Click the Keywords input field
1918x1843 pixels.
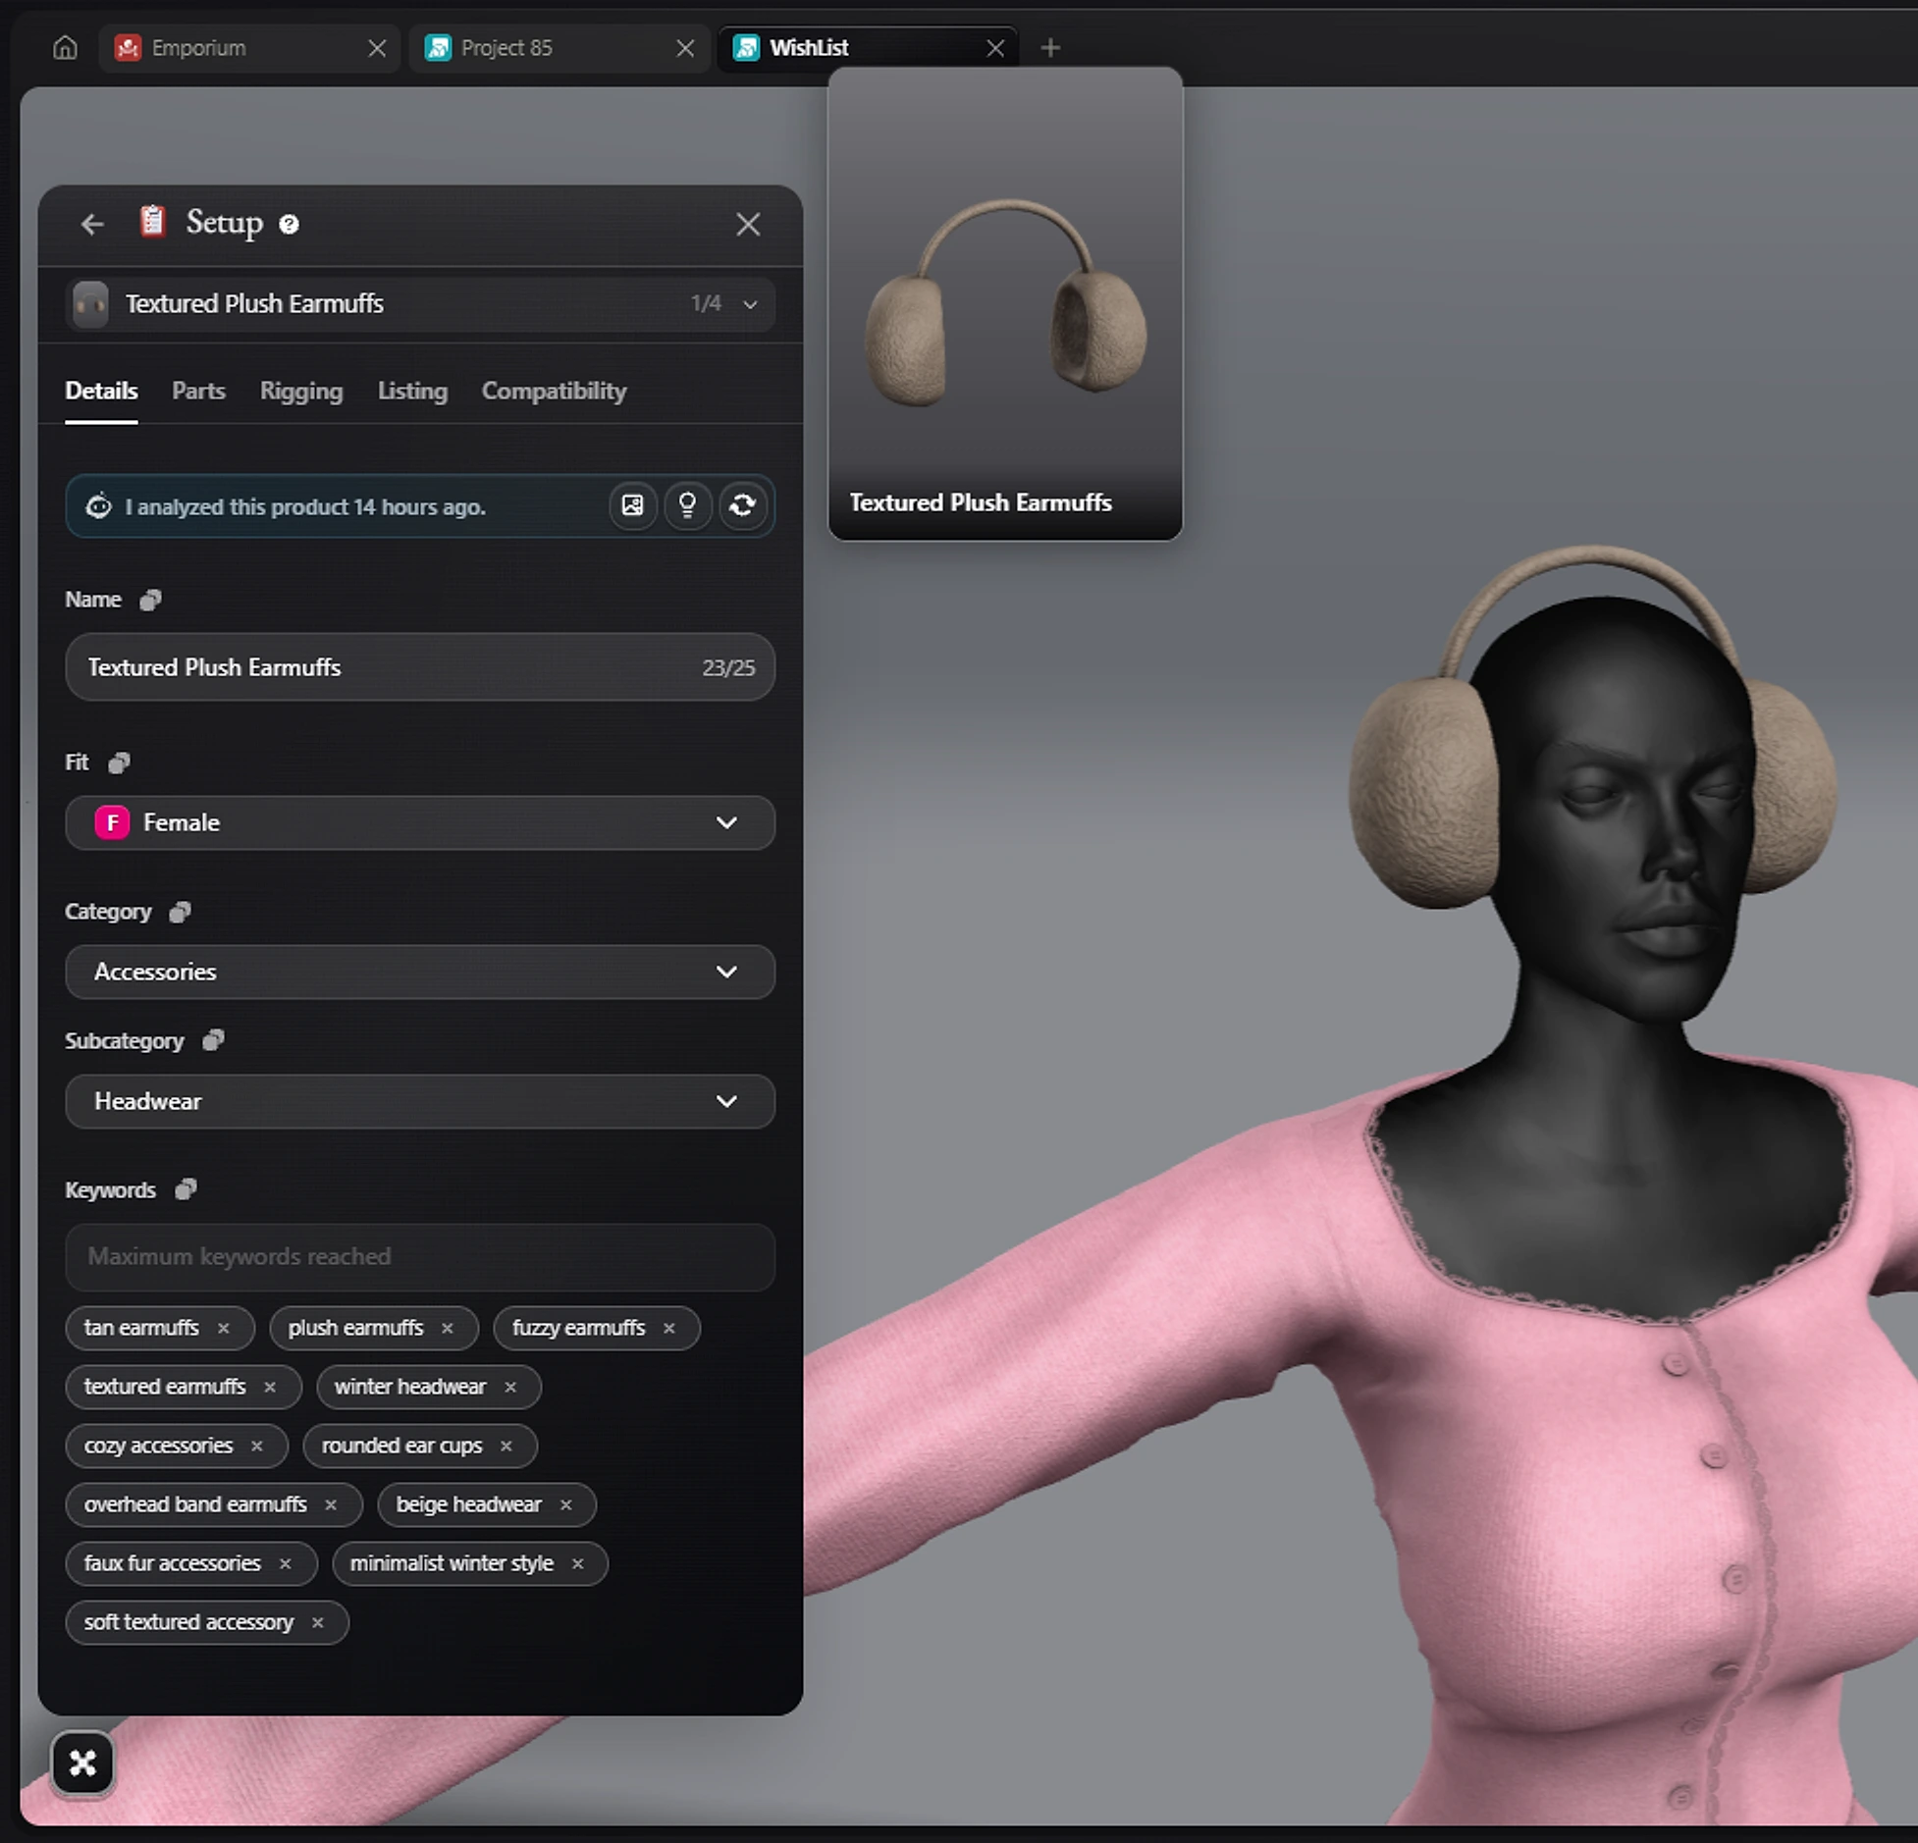pyautogui.click(x=420, y=1256)
